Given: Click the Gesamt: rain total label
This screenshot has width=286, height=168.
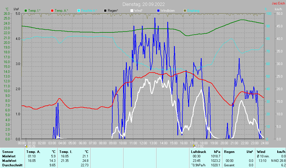Looking at the screenshot, I should pyautogui.click(x=230, y=165).
